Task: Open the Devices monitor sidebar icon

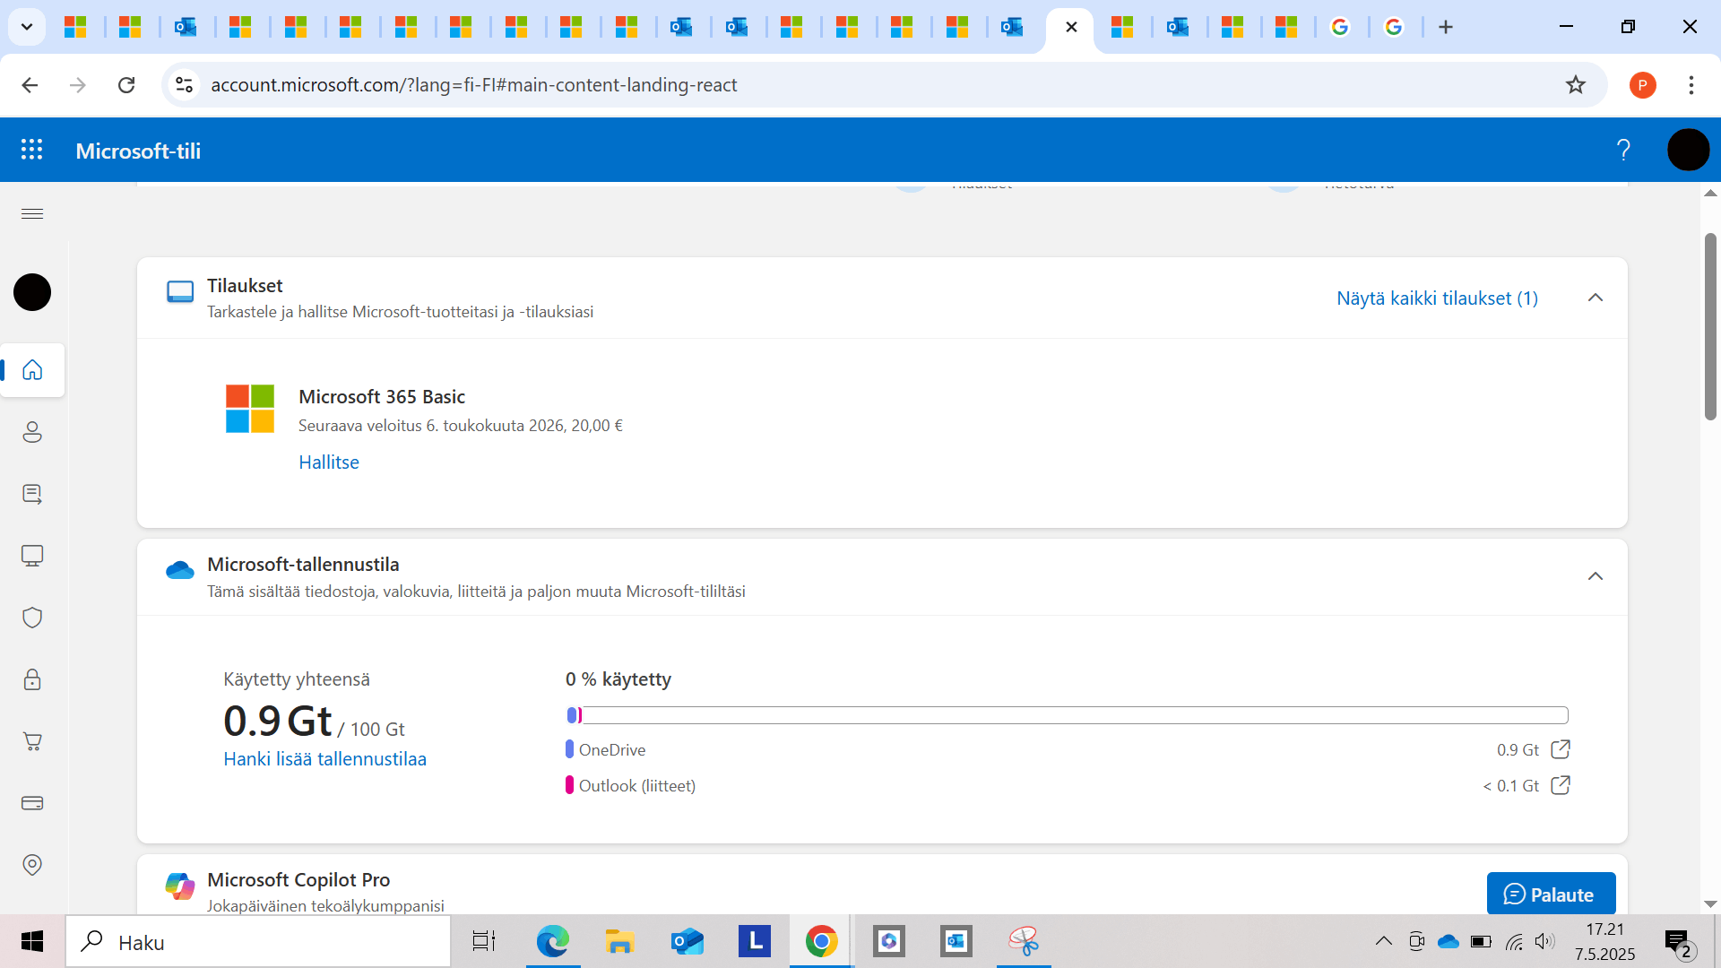Action: point(32,556)
